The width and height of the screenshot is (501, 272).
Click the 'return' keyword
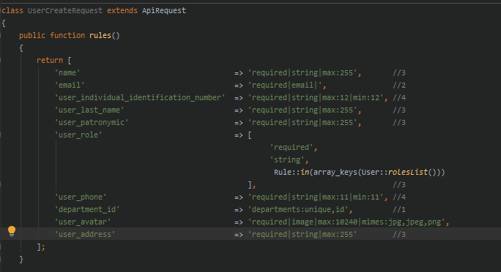pyautogui.click(x=50, y=60)
